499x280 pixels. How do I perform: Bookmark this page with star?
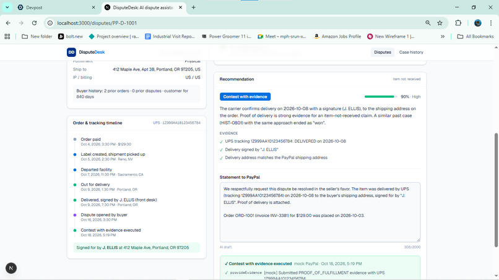[x=440, y=23]
